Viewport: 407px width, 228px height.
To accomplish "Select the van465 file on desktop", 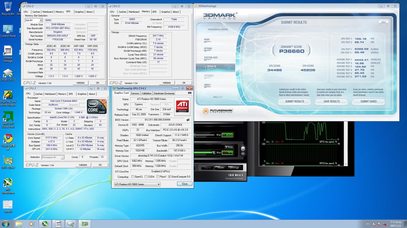I will coord(8,206).
